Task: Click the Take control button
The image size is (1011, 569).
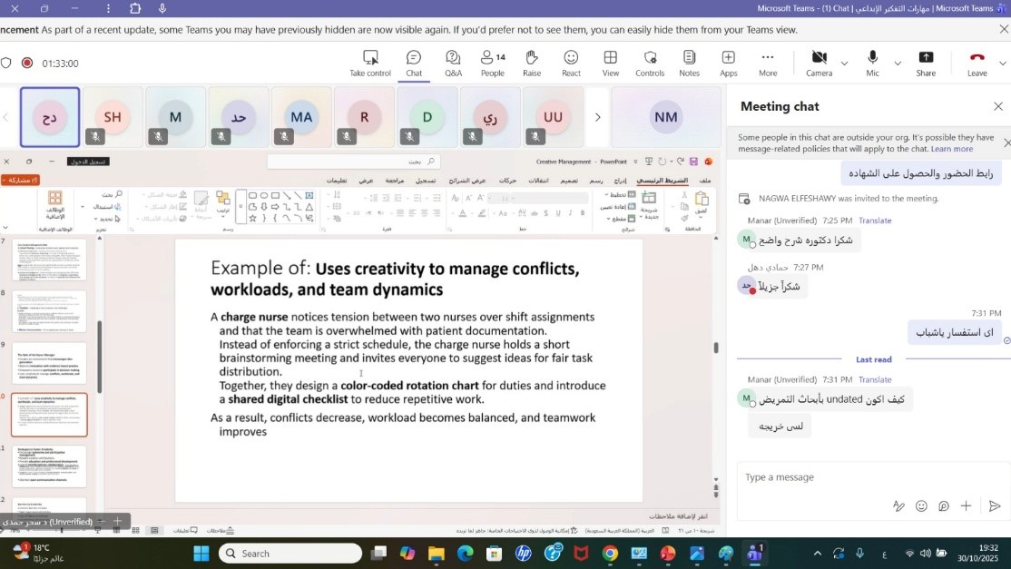Action: [370, 63]
